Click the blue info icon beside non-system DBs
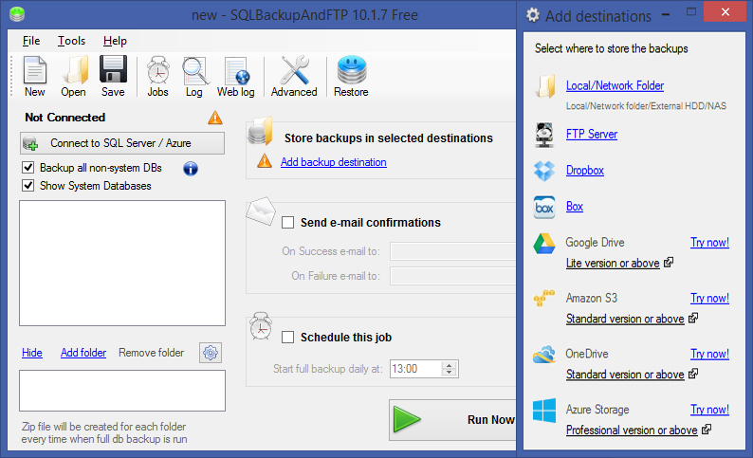Image resolution: width=753 pixels, height=458 pixels. 191,169
